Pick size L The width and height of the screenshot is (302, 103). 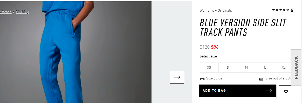click(265, 68)
